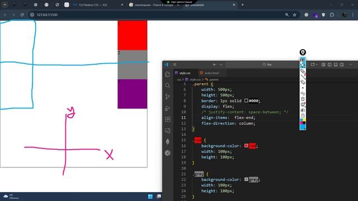Change pen size via the dot icon
358x201 pixels.
(303, 88)
